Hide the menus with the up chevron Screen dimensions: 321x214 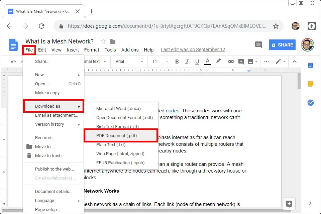tap(294, 62)
